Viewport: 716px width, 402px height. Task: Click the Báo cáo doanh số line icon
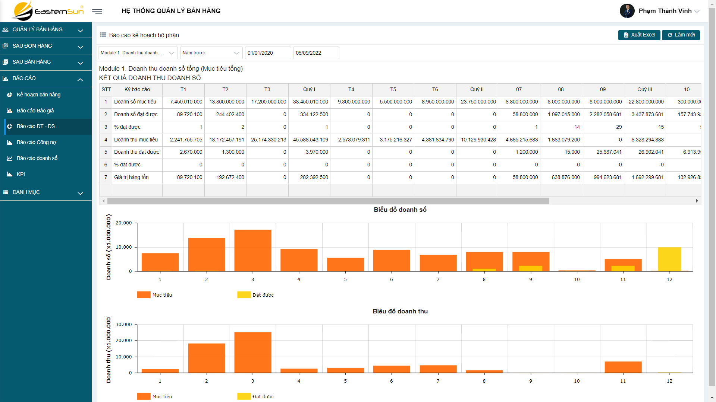10,158
